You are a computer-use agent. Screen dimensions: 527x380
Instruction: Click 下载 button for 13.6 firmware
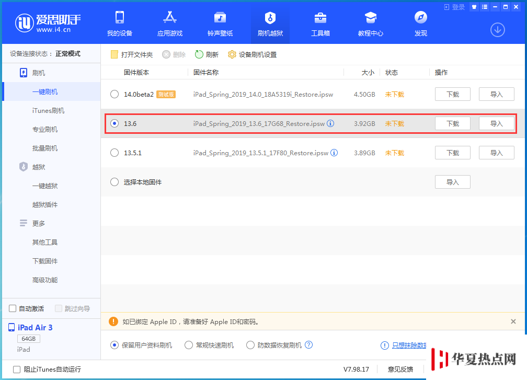(x=452, y=124)
